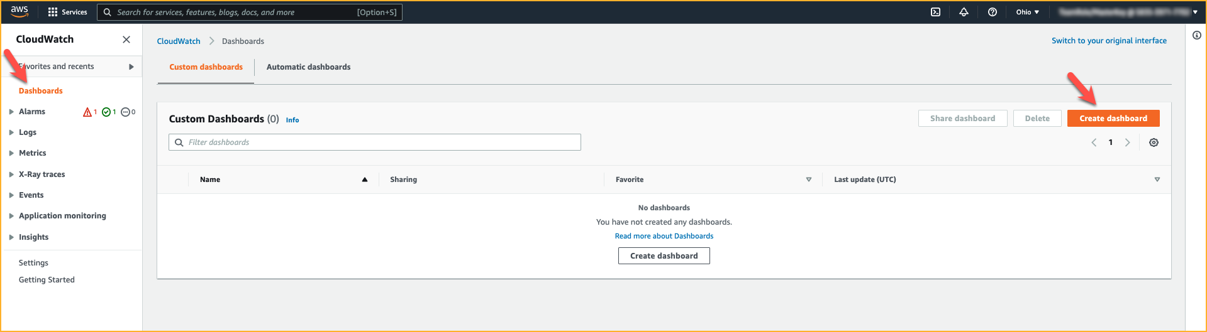Screen dimensions: 1207x332
Task: Focus the Filter dashboards field
Action: pos(375,142)
